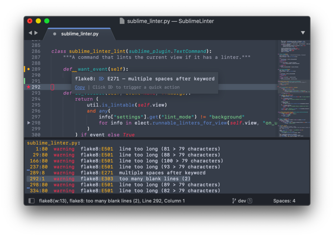Image resolution: width=334 pixels, height=237 pixels.
Task: Click the orange warning dot on line 289
Action: 29,69
